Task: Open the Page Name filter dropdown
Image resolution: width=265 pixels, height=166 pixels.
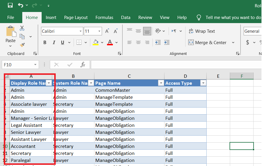Action: tap(161, 83)
